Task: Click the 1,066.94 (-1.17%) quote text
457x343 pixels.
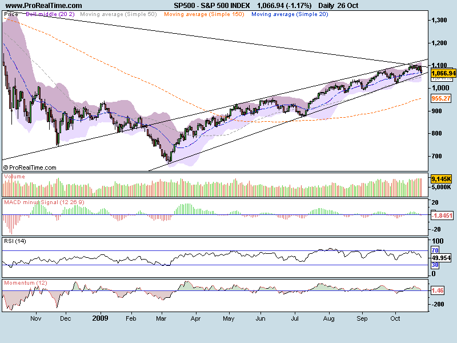Action: pyautogui.click(x=284, y=6)
